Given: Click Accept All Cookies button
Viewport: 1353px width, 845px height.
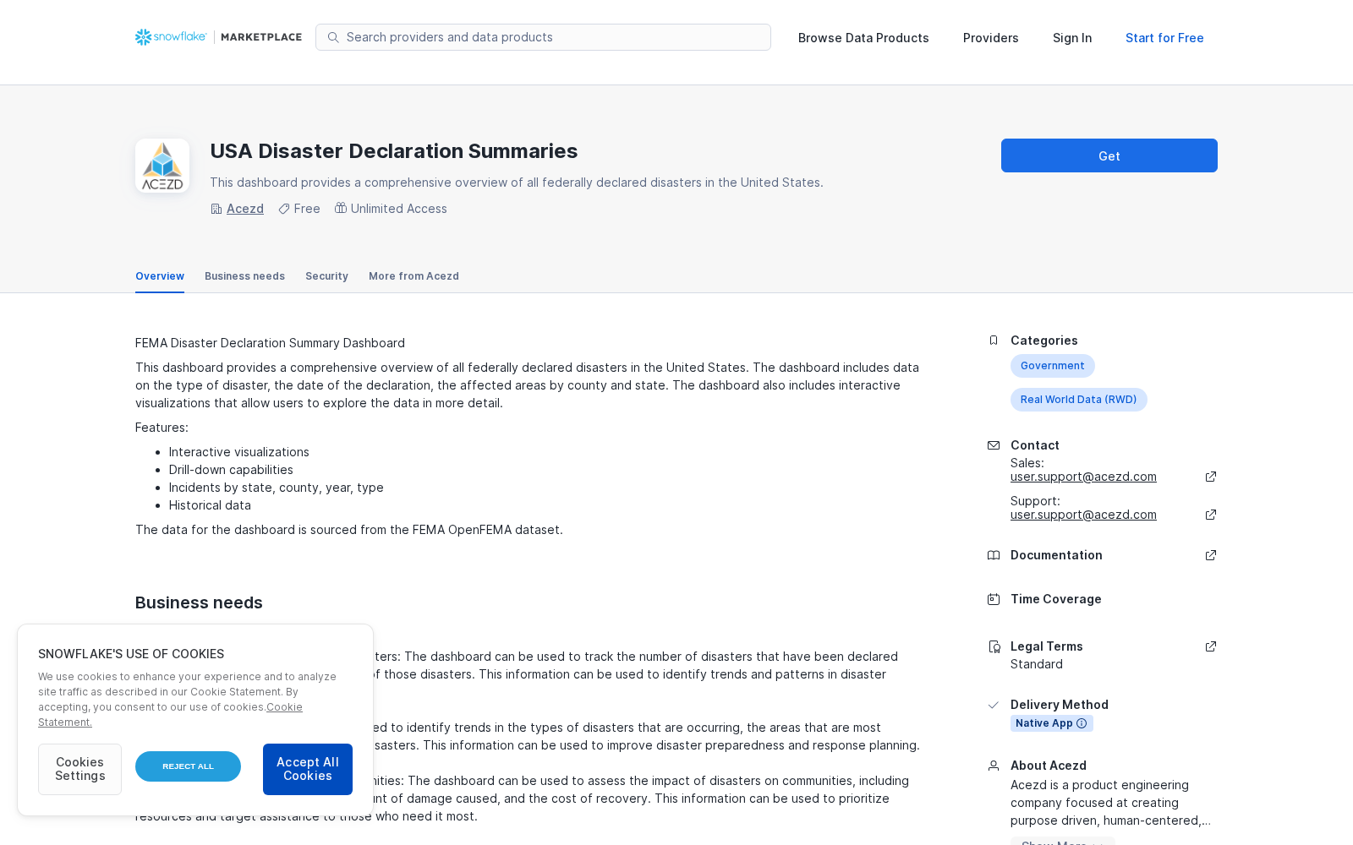Looking at the screenshot, I should pyautogui.click(x=308, y=769).
